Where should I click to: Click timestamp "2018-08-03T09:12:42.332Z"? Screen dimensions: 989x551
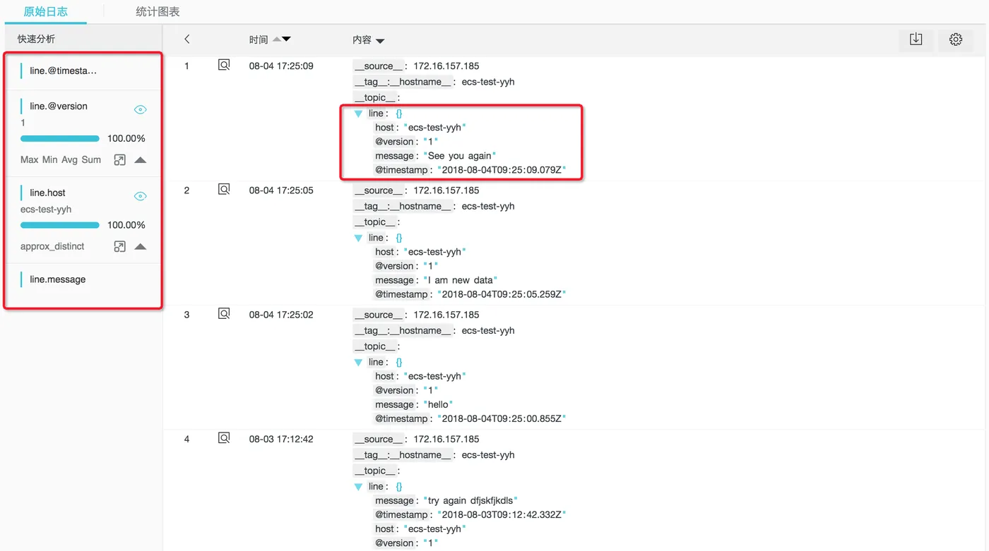502,514
